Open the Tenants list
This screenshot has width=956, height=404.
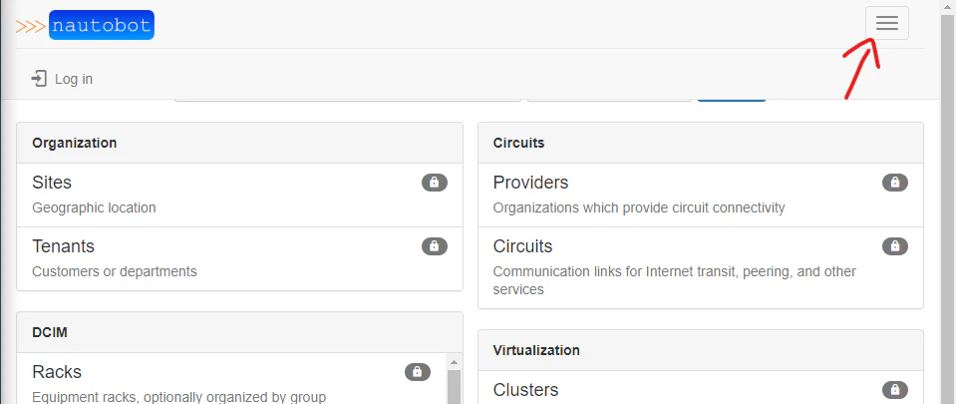(63, 246)
